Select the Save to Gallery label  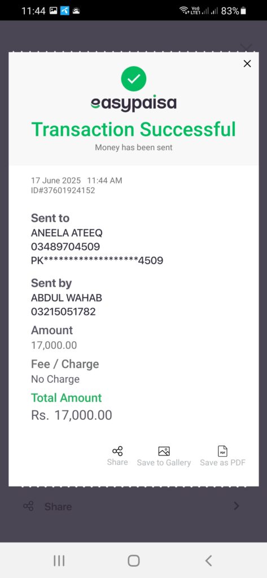click(164, 463)
